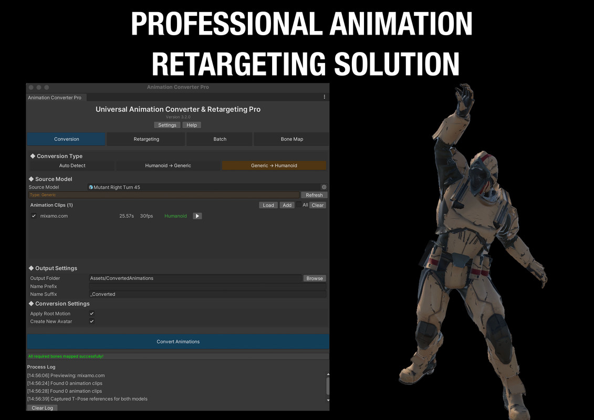Clear the animation clips list

(x=317, y=205)
